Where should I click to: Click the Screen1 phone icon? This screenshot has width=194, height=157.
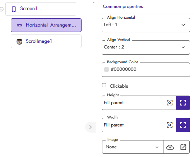[14, 9]
